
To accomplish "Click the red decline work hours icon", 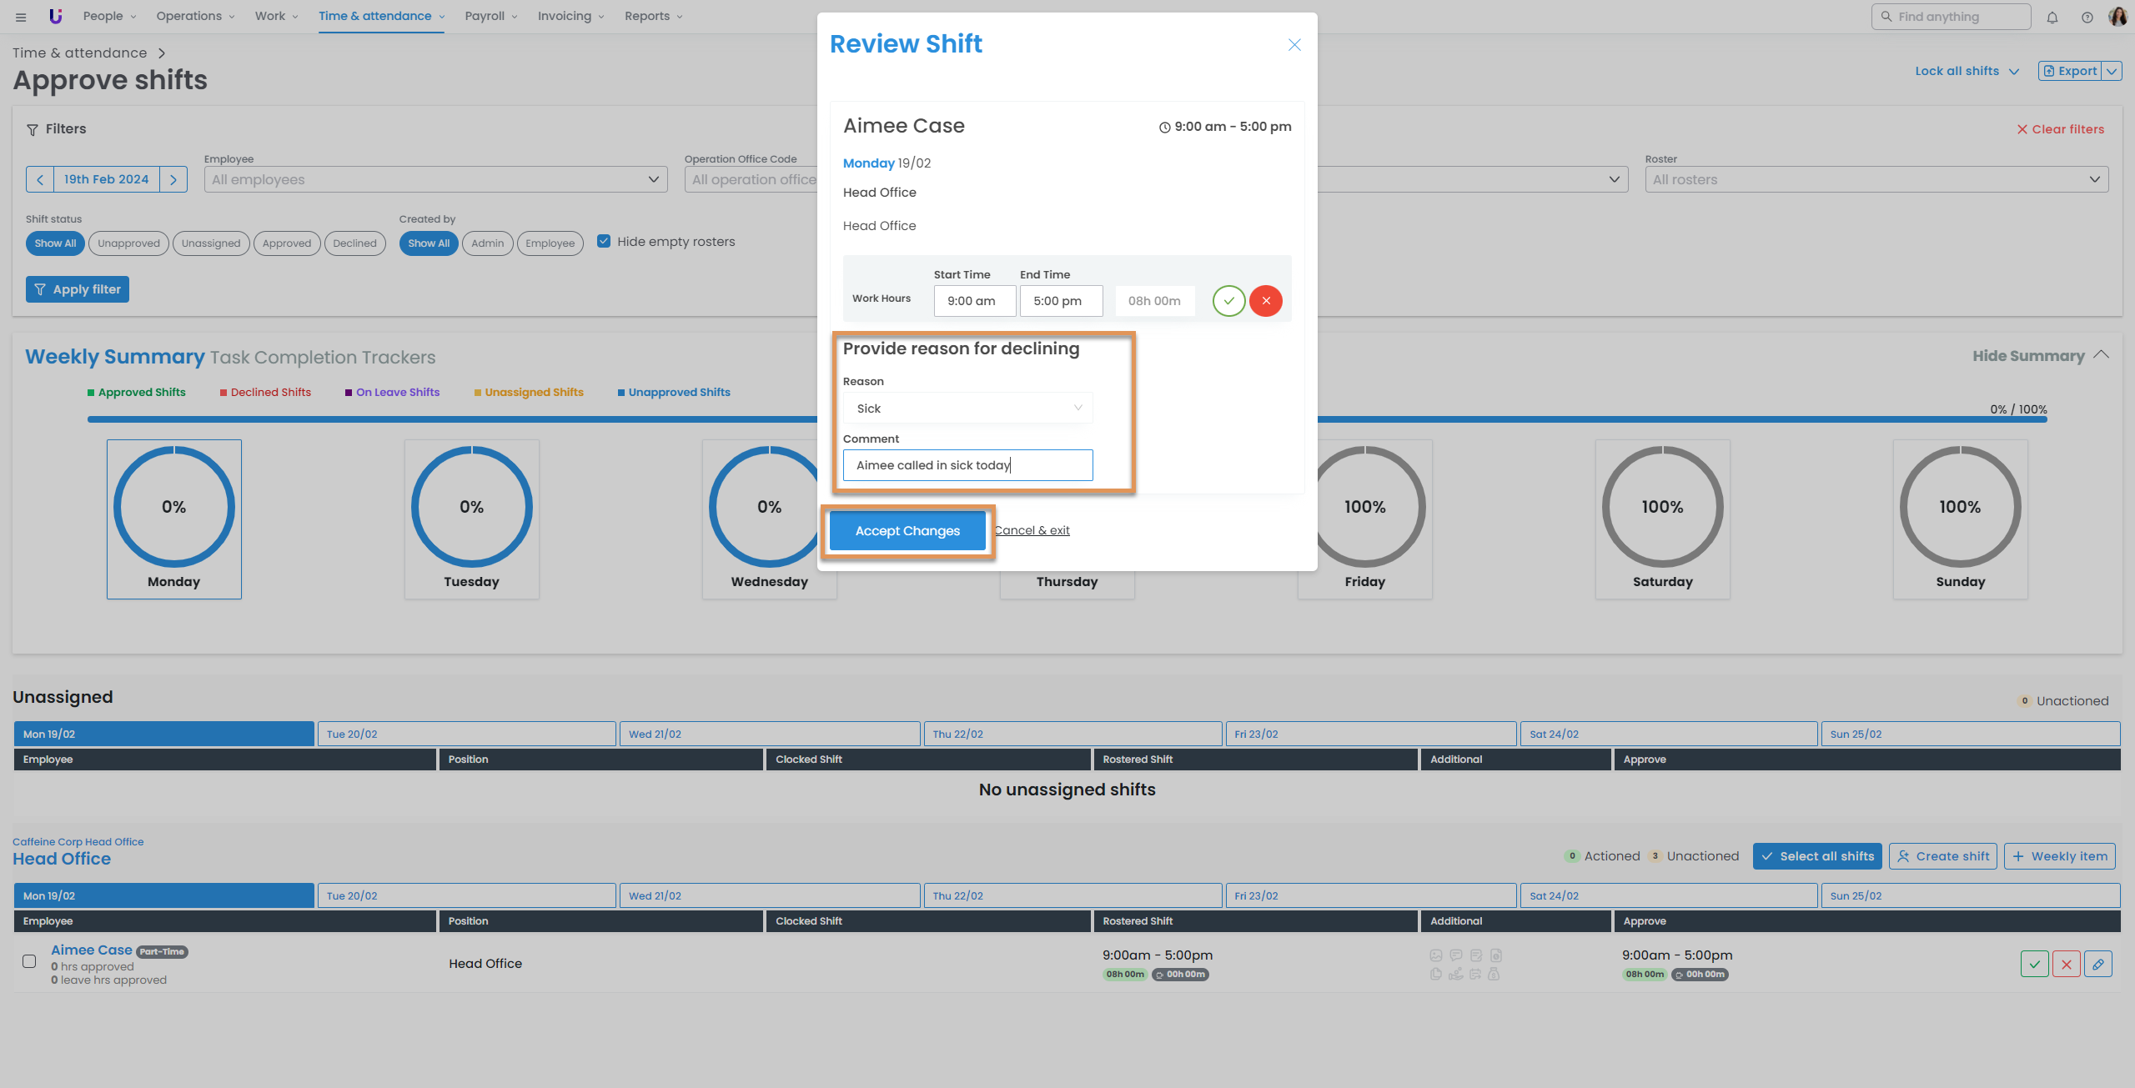I will [x=1265, y=301].
